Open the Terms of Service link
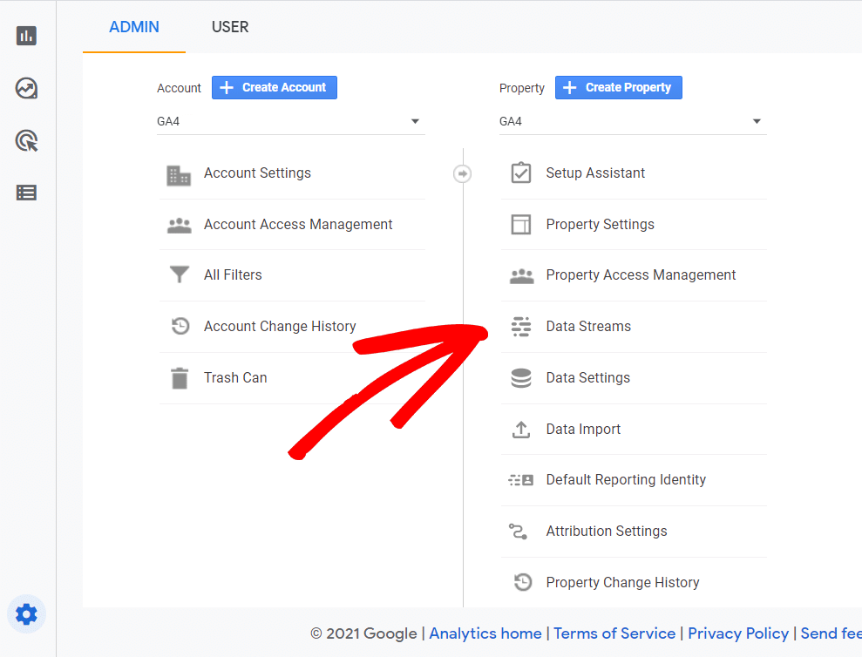The image size is (862, 657). click(x=614, y=633)
